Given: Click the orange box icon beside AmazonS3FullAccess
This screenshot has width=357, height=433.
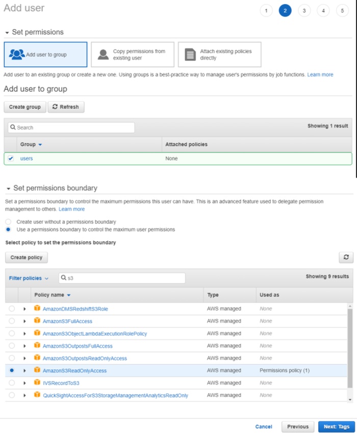Looking at the screenshot, I should click(37, 321).
